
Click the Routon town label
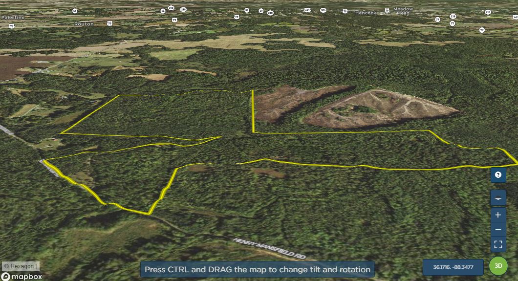[84, 23]
